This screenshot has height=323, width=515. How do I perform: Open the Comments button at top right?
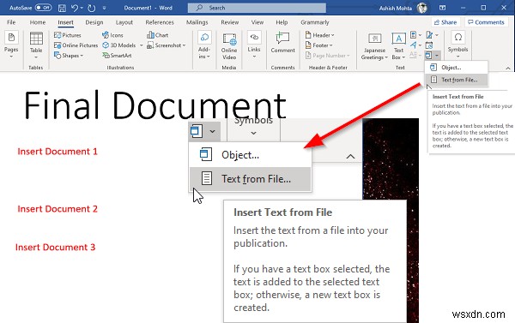click(x=486, y=22)
